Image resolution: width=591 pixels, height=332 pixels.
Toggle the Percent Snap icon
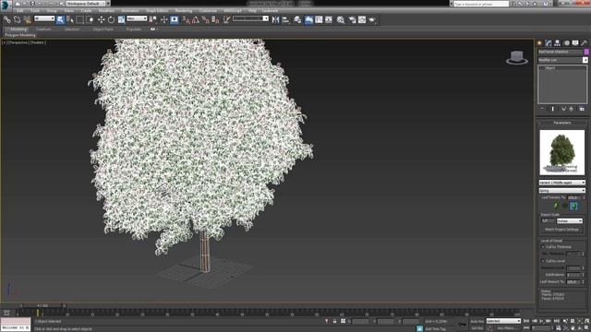(x=205, y=19)
